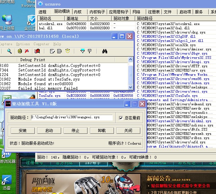Select the TesSafe.sys driver name cell

[x=50, y=96]
